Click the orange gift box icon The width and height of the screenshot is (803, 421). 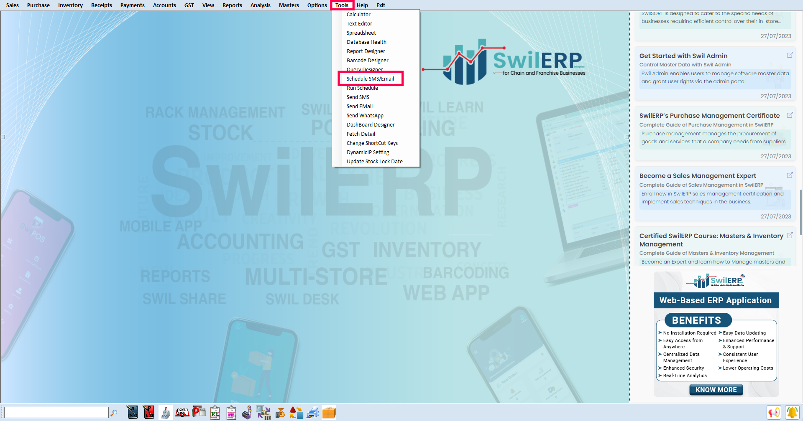click(329, 412)
